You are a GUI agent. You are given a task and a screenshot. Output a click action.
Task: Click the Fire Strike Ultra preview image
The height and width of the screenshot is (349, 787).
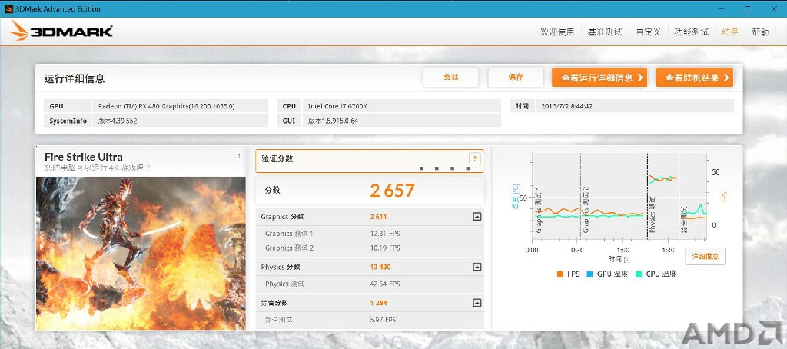141,253
